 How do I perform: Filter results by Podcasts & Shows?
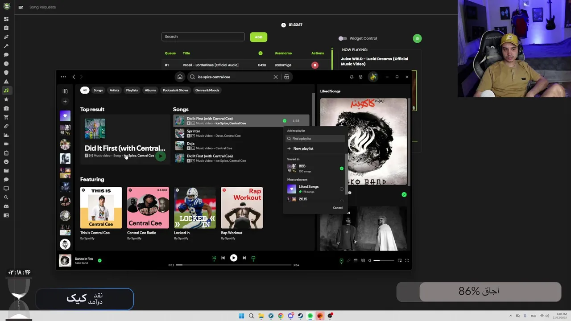(175, 90)
